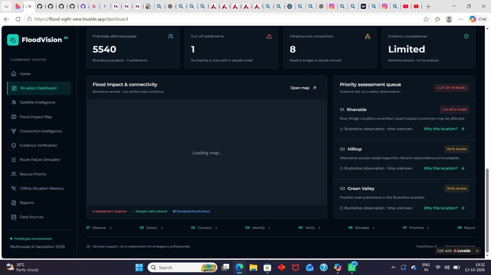
Task: Click the Data Sources database icon
Action: [13, 217]
